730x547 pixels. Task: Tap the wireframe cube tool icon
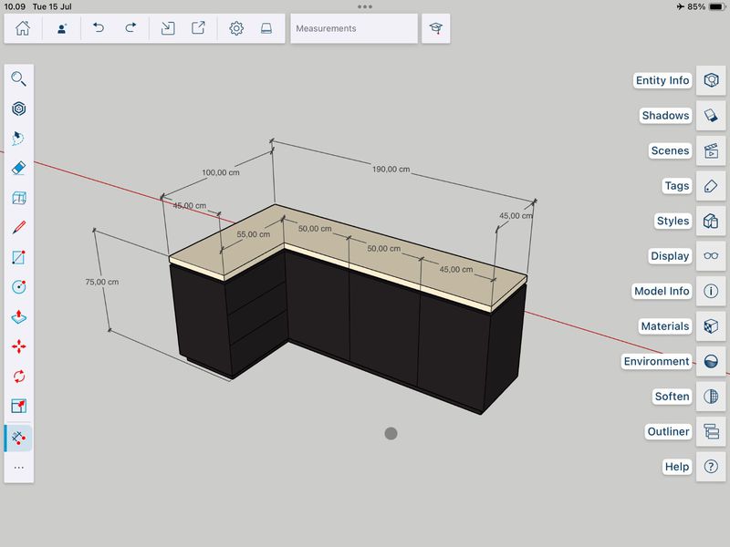tap(18, 198)
